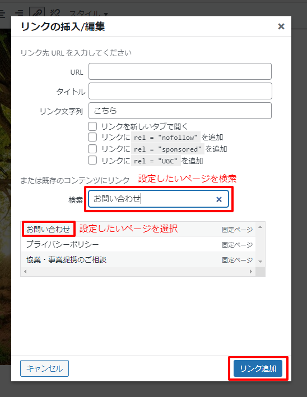The image size is (307, 397).
Task: Check the rel UGC option
Action: point(92,160)
